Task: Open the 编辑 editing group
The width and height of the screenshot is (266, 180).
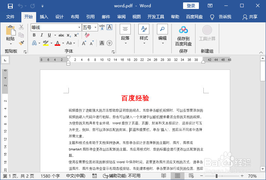Action: tap(162, 35)
